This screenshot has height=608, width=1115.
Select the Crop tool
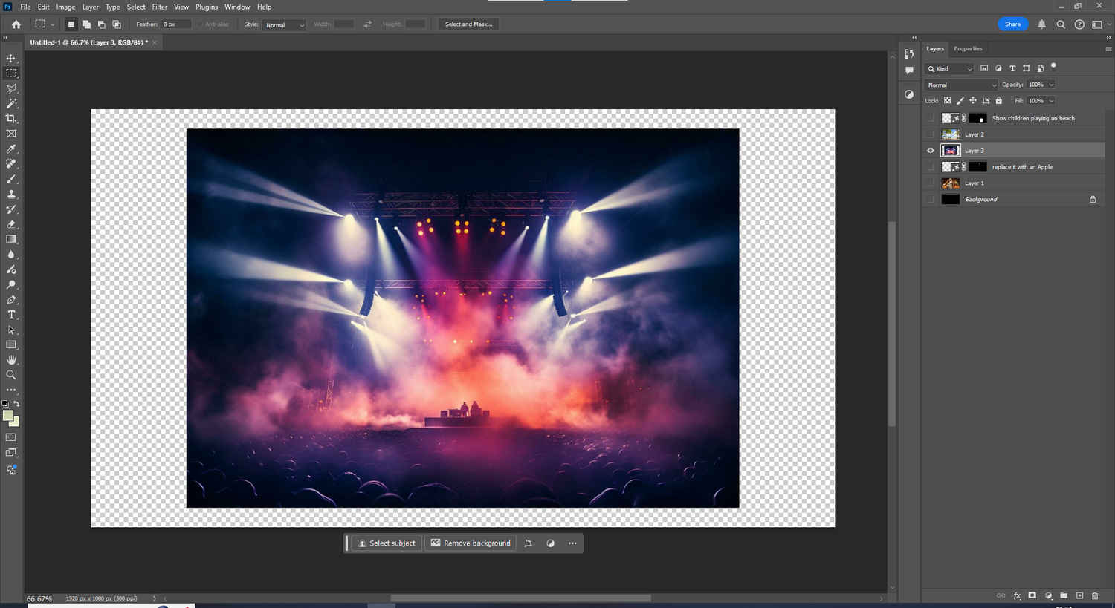[x=11, y=119]
